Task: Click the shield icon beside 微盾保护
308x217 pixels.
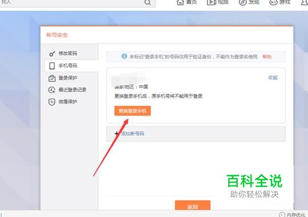Action: click(52, 102)
